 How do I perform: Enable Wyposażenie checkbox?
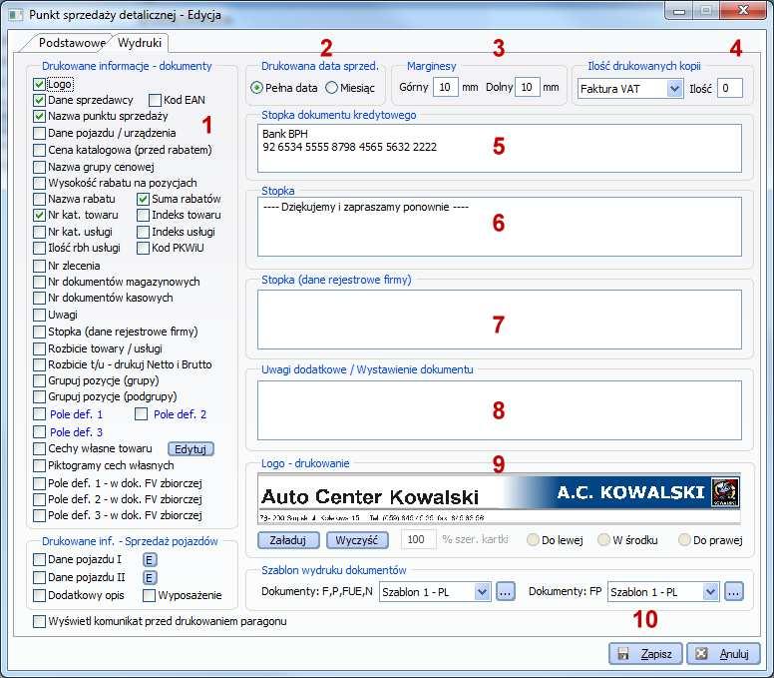click(149, 595)
